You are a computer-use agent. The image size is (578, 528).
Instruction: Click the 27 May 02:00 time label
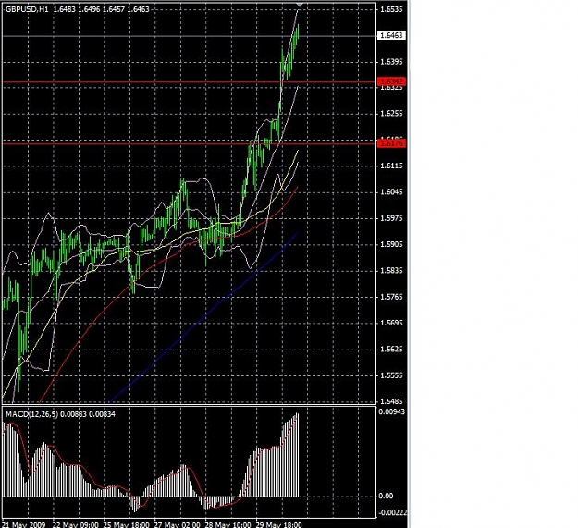177,524
